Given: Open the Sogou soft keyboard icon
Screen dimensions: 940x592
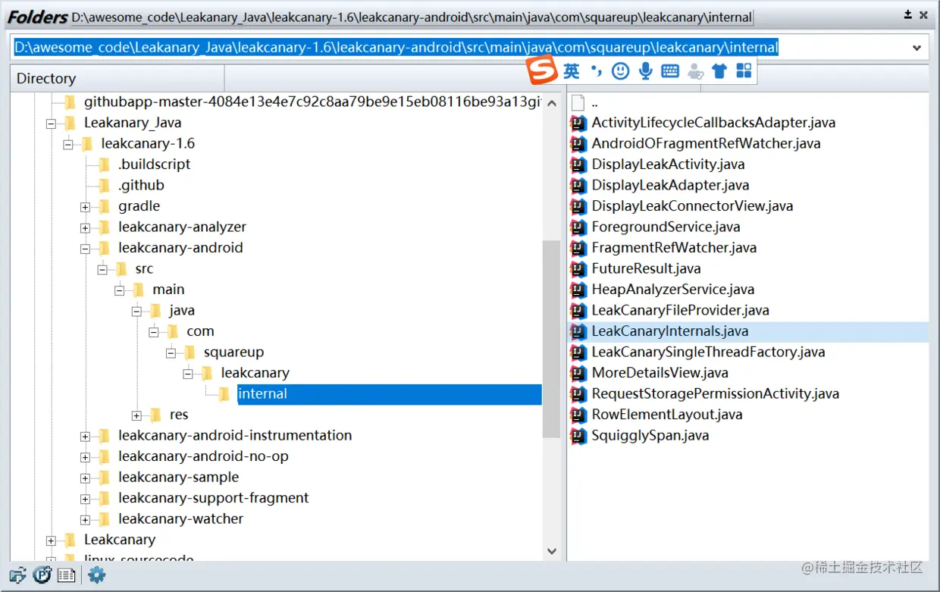Looking at the screenshot, I should (x=670, y=71).
